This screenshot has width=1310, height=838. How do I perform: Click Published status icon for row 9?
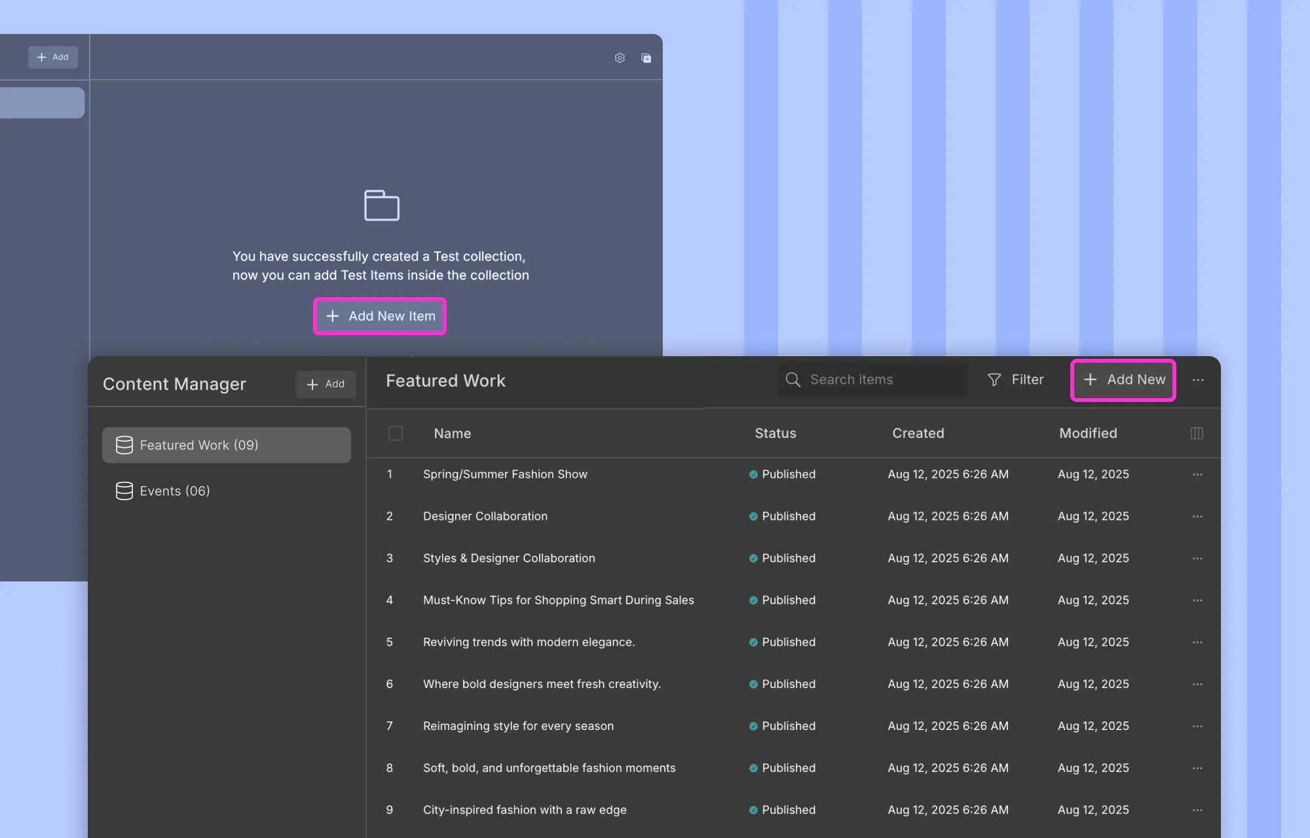coord(753,810)
